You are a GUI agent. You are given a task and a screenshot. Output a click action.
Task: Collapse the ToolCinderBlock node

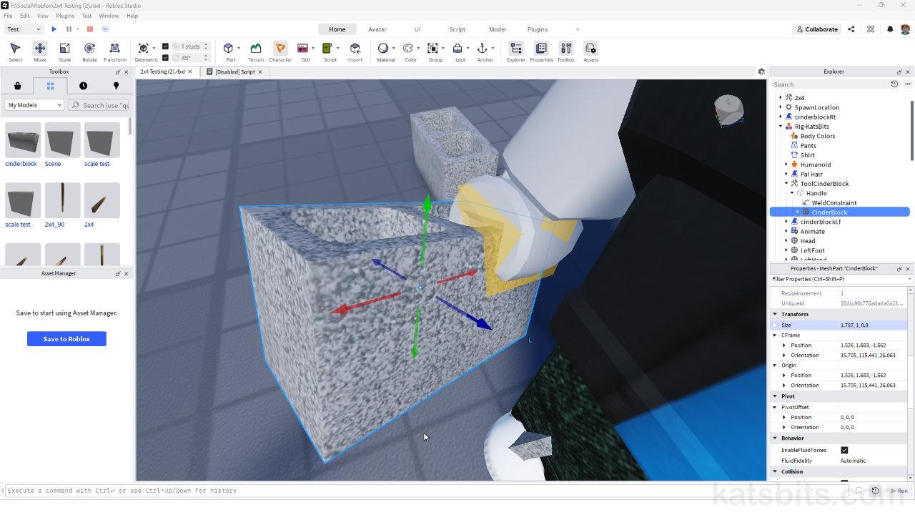786,184
